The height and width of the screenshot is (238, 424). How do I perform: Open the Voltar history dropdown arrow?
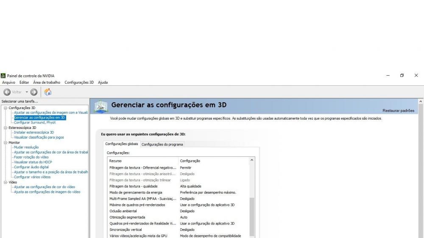tap(27, 92)
